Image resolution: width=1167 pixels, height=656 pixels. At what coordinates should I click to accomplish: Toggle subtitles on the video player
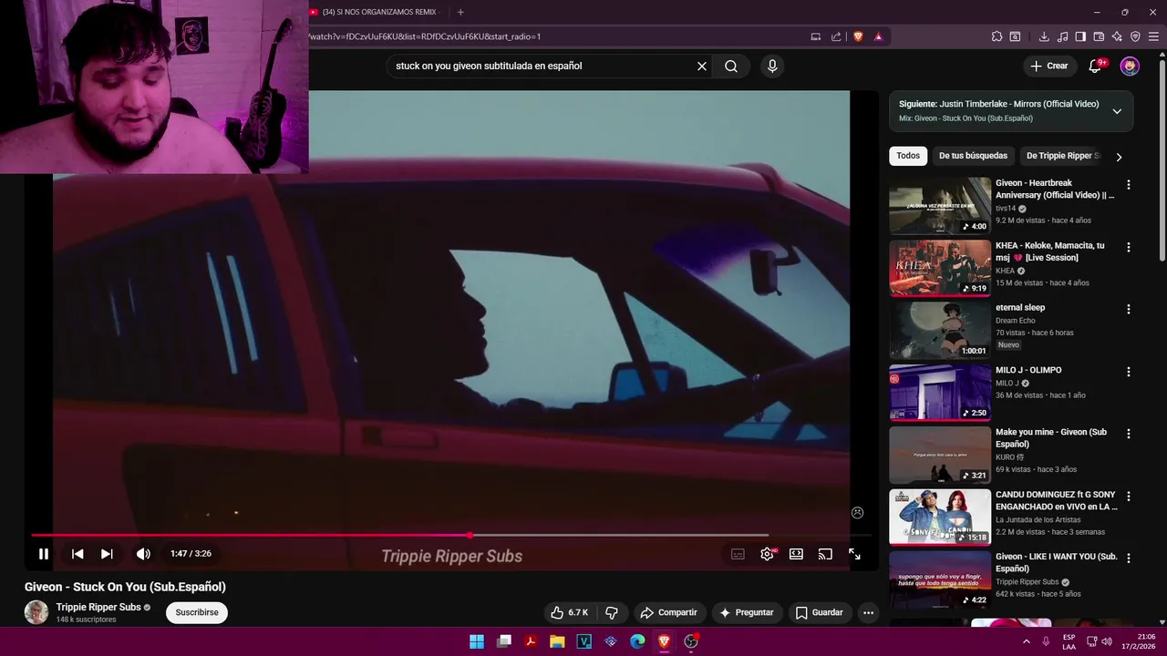coord(738,554)
